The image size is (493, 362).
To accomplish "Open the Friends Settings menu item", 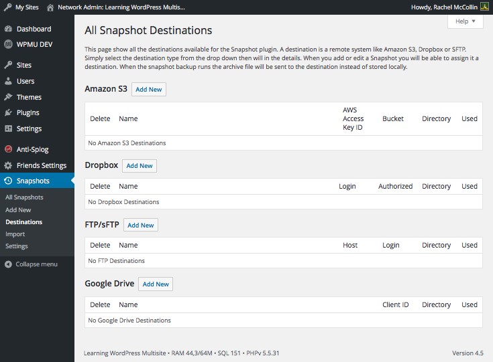I will tap(37, 165).
